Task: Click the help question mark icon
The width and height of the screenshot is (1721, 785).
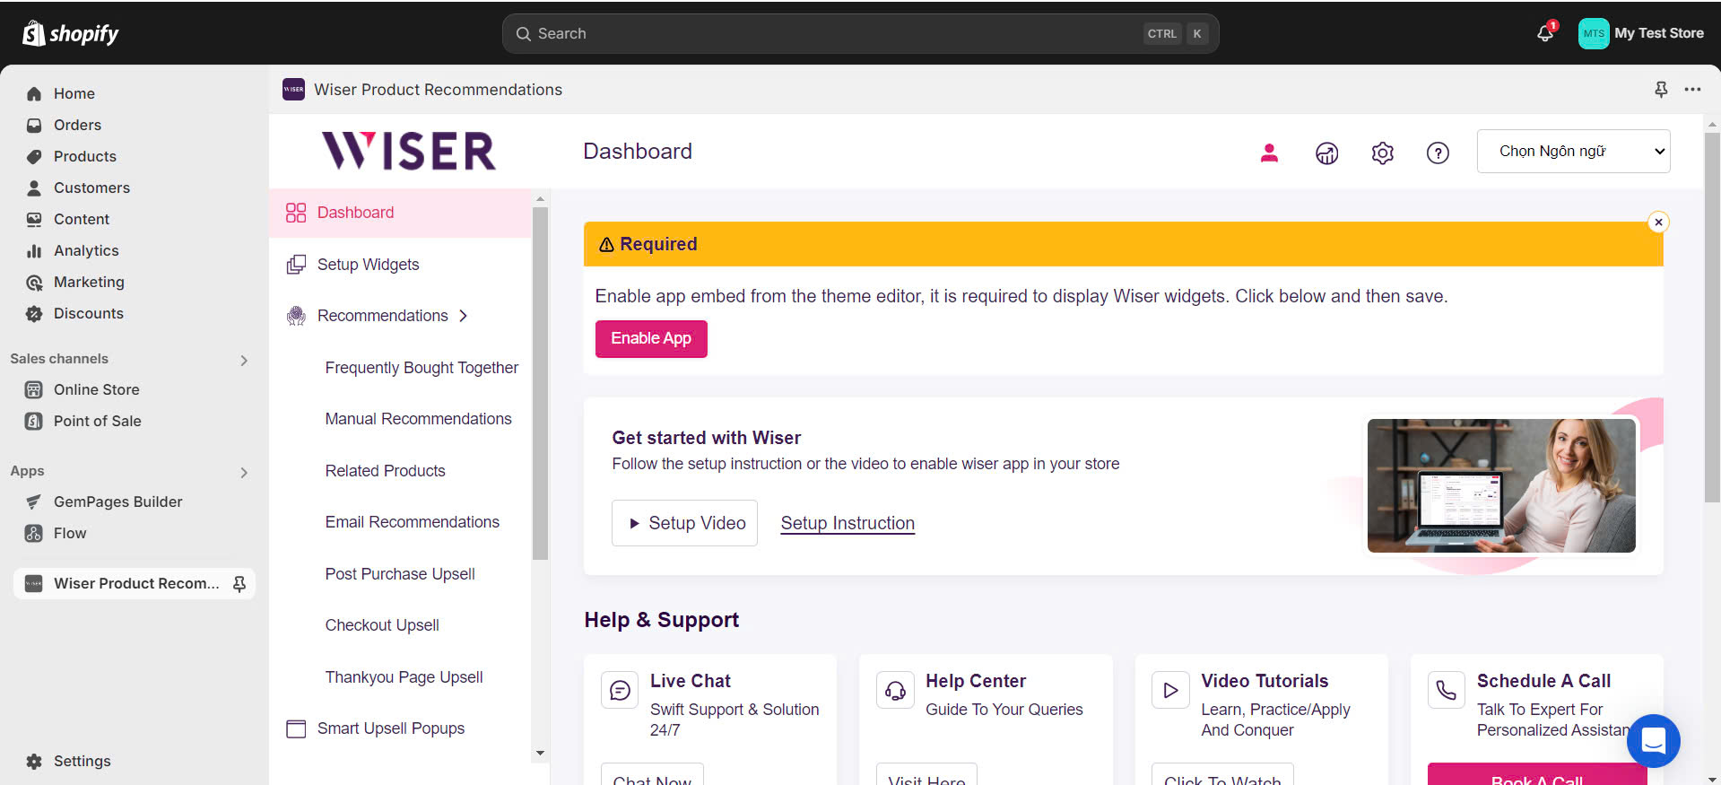Action: point(1438,153)
